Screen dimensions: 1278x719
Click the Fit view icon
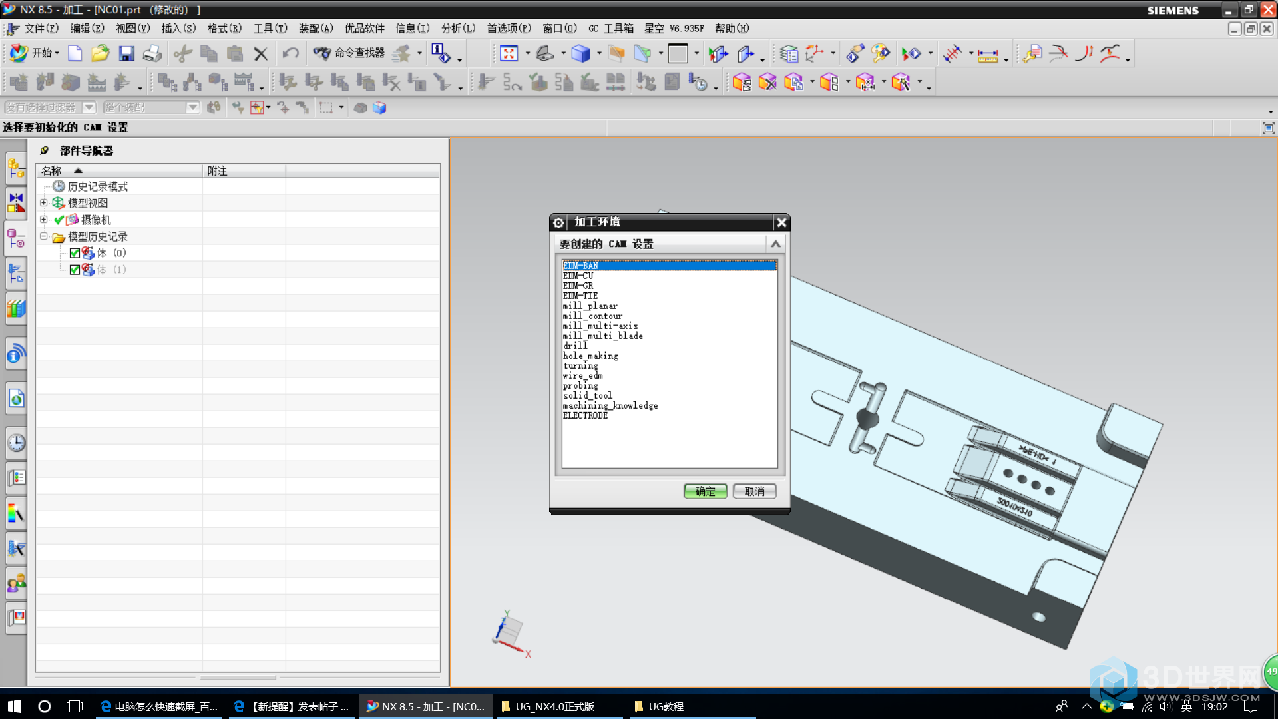[509, 53]
